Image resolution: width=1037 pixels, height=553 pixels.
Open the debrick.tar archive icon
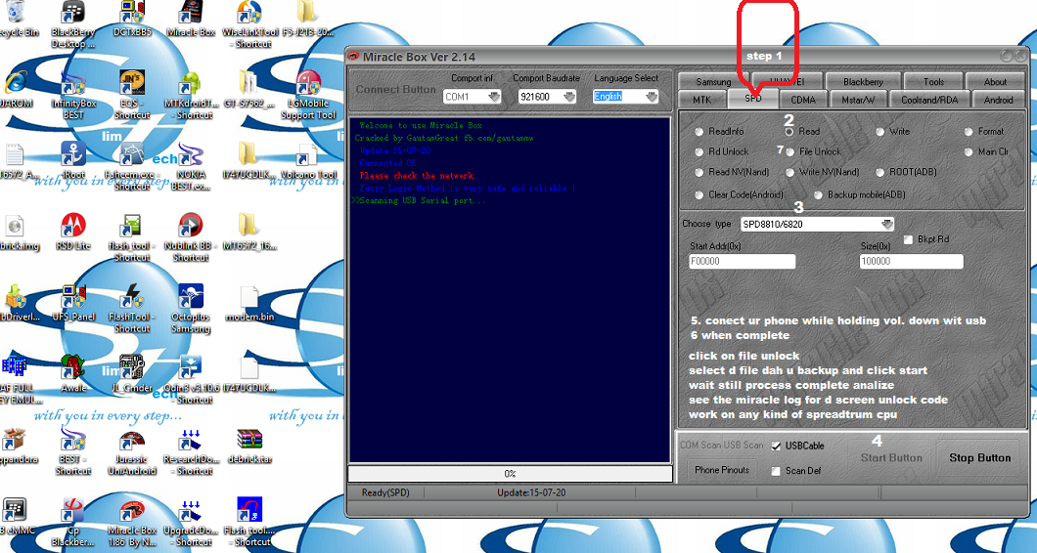click(250, 440)
